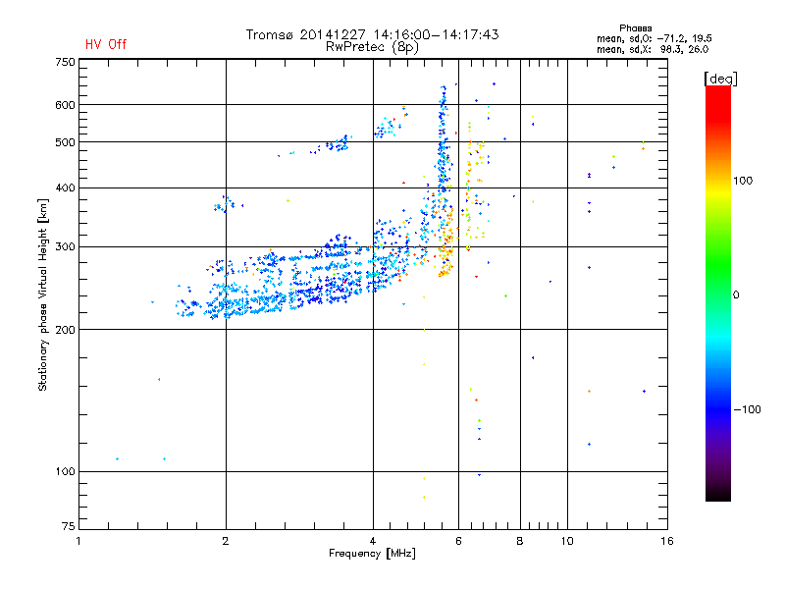Click the red 'HV Off' label
Image resolution: width=785 pixels, height=589 pixels.
click(106, 44)
